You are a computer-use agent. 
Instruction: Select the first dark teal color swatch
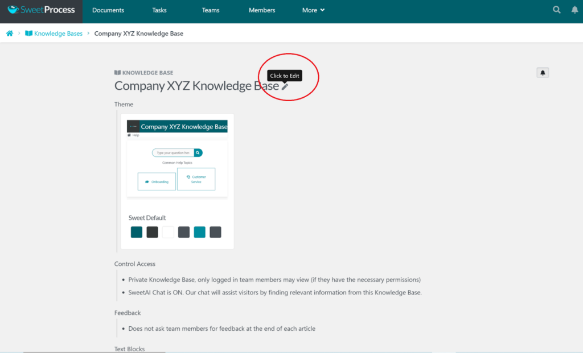[137, 232]
